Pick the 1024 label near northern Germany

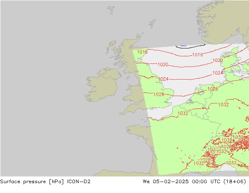[x=218, y=73]
